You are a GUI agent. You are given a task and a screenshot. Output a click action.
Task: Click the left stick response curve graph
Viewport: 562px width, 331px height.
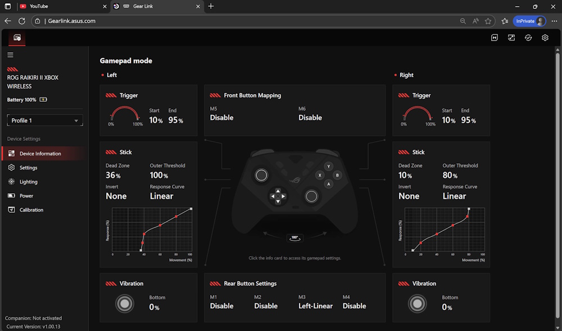pos(152,230)
